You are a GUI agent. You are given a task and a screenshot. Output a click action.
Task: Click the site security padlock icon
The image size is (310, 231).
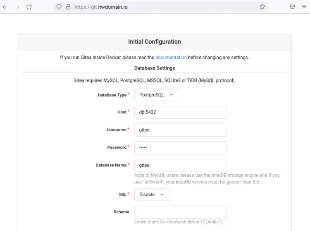tap(68, 7)
